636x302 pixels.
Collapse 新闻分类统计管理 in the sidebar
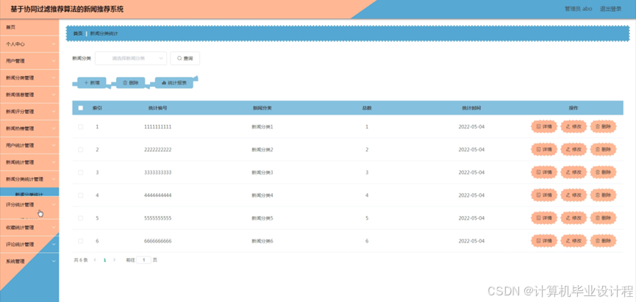point(29,179)
